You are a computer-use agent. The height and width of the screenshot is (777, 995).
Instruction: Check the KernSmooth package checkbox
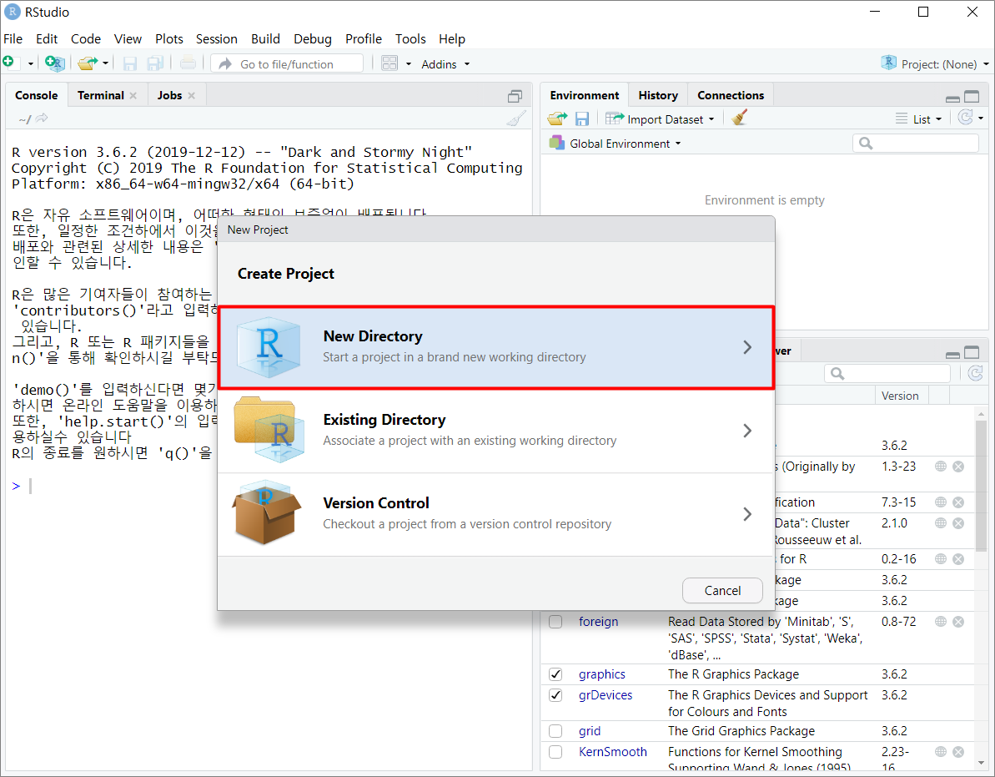[x=555, y=752]
